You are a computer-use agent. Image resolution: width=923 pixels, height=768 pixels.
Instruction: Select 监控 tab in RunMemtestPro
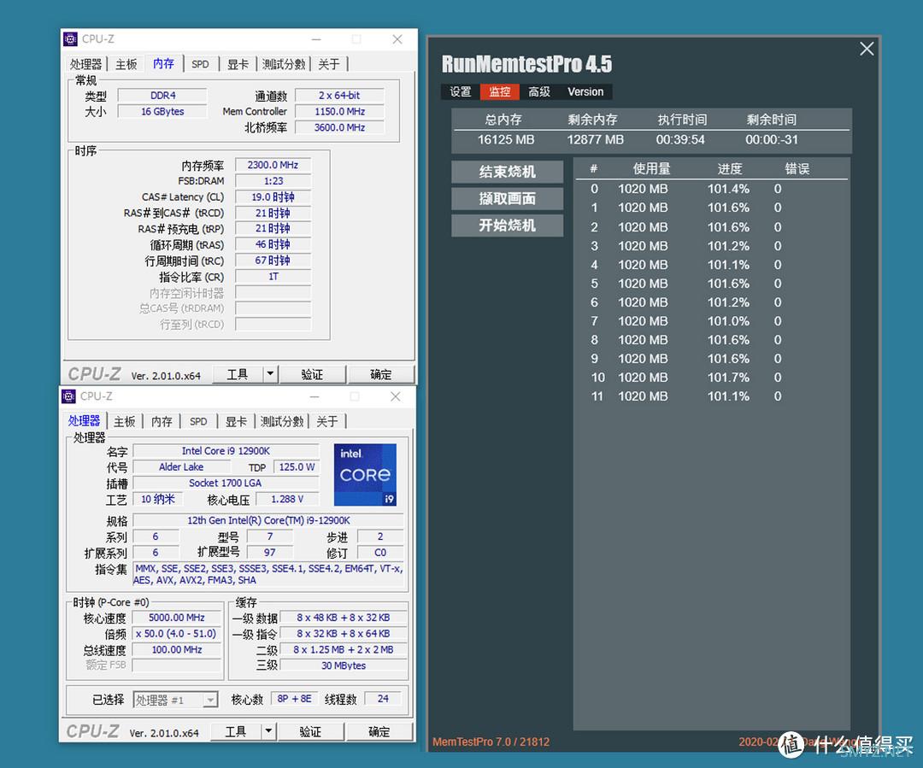[x=500, y=91]
